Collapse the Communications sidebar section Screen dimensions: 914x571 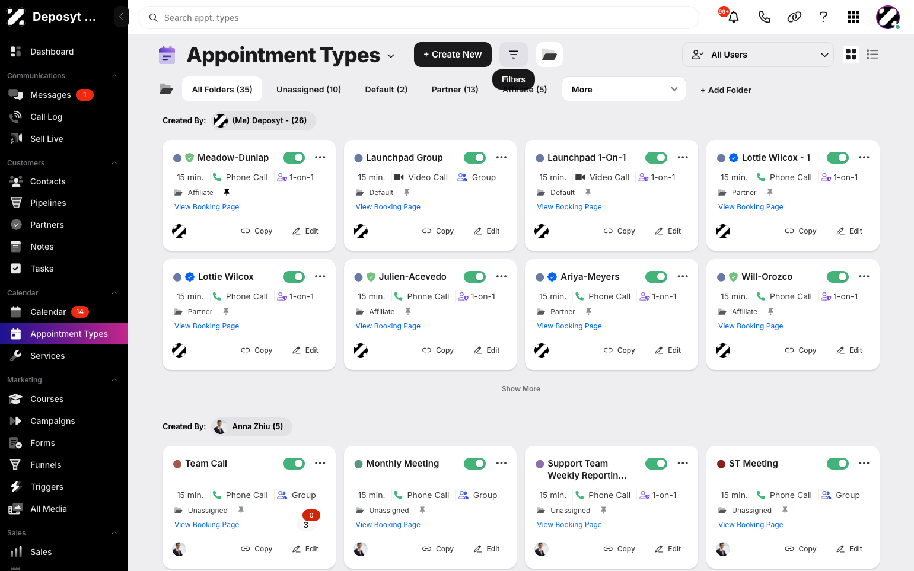click(114, 76)
